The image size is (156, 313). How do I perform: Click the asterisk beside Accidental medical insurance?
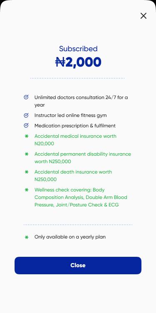click(x=27, y=136)
